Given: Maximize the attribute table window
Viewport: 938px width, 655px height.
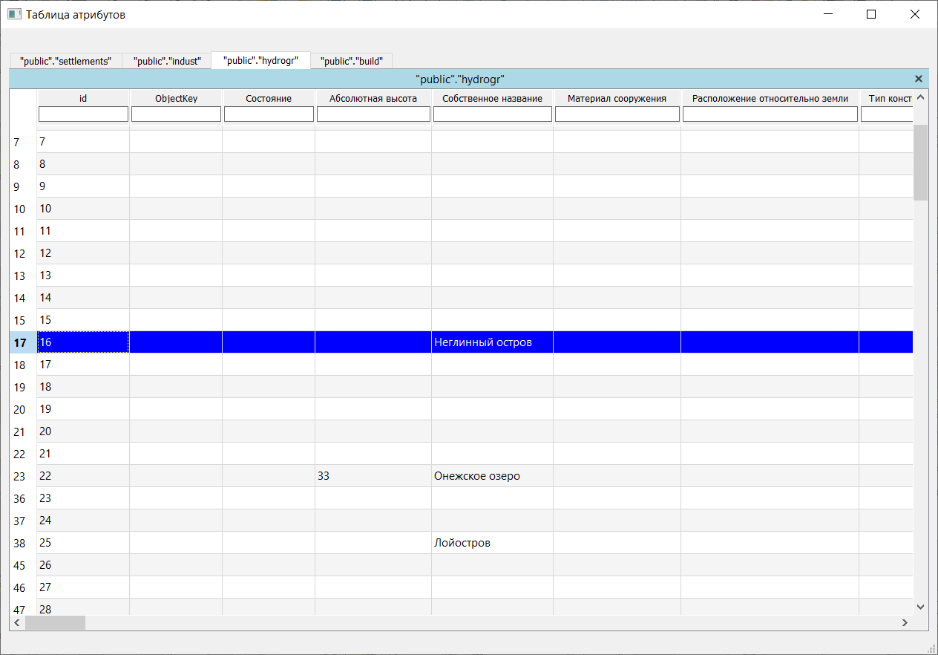Looking at the screenshot, I should (871, 14).
